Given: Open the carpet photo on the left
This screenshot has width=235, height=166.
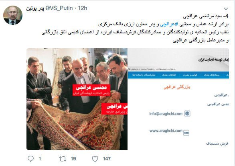Looking at the screenshot, I should pos(77,99).
